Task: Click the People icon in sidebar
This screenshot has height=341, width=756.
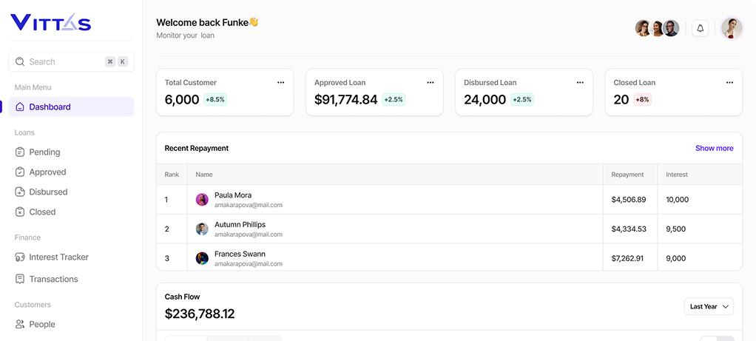Action: tap(20, 325)
